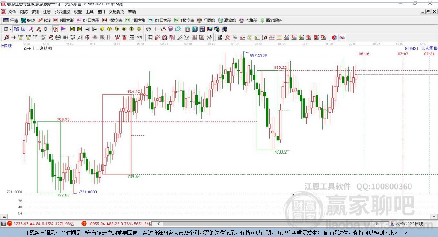Viewport: 438px width, 237px height.
Task: Click the floppy disk save icon
Action: click(x=210, y=29)
